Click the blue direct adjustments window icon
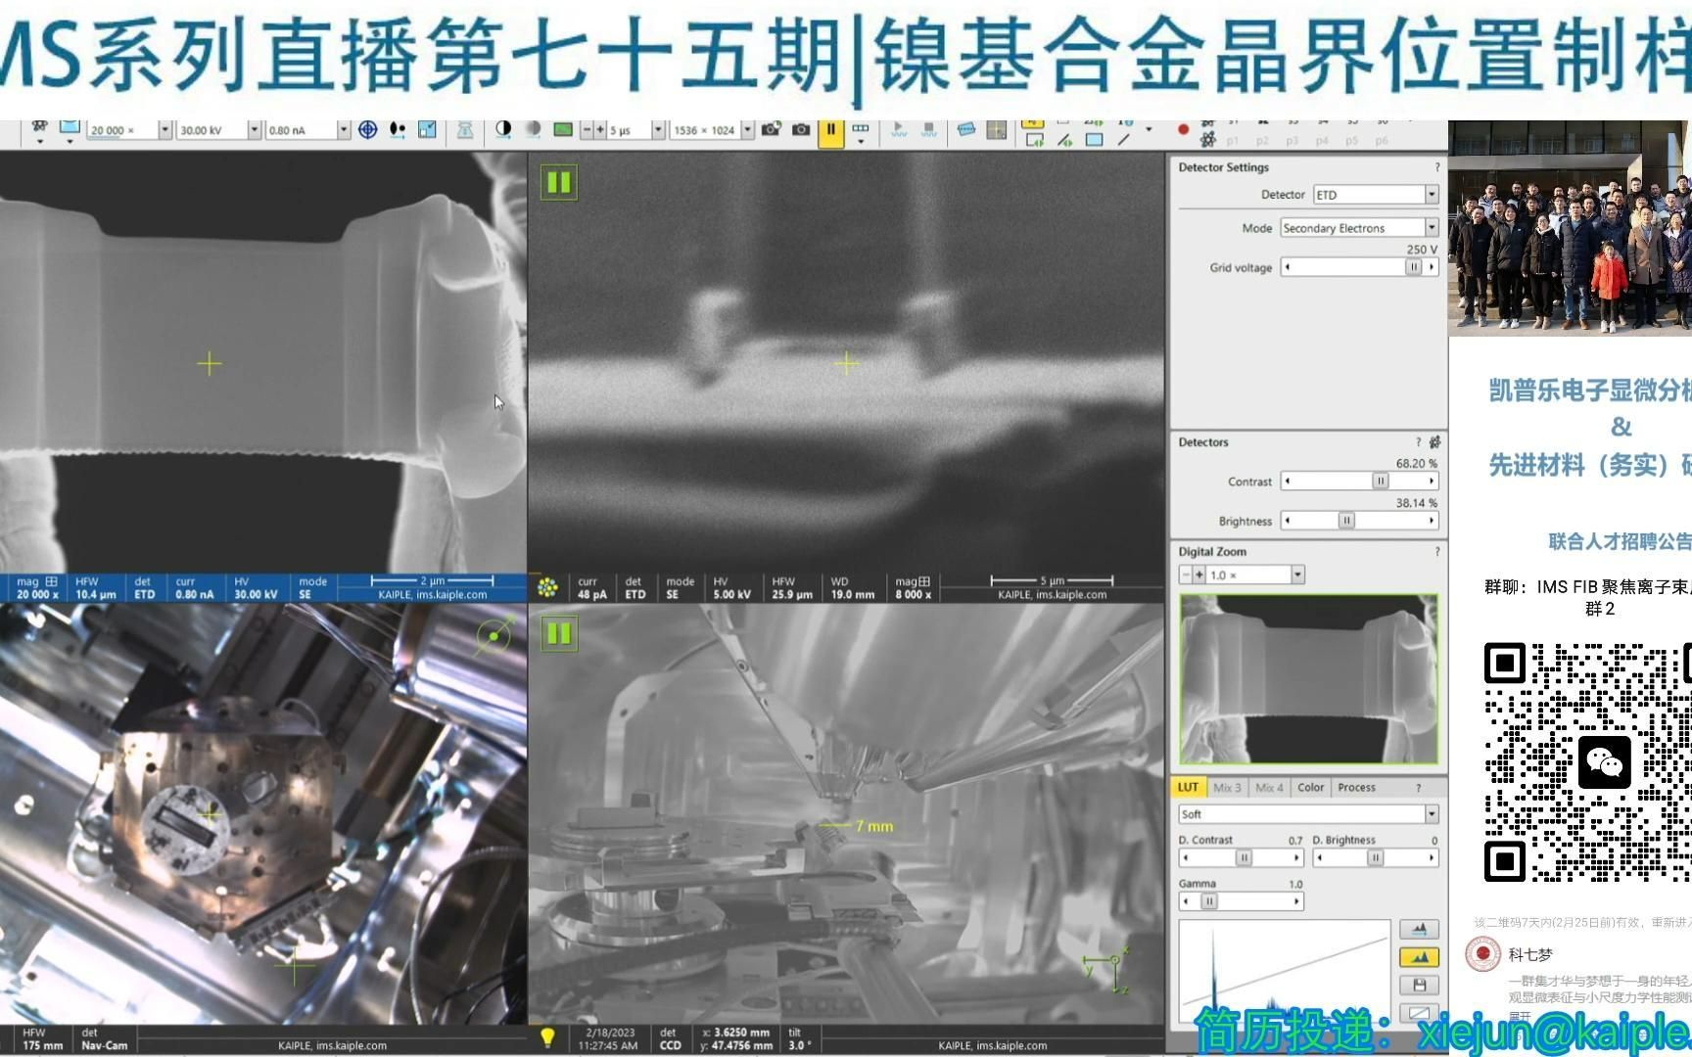 pyautogui.click(x=428, y=130)
